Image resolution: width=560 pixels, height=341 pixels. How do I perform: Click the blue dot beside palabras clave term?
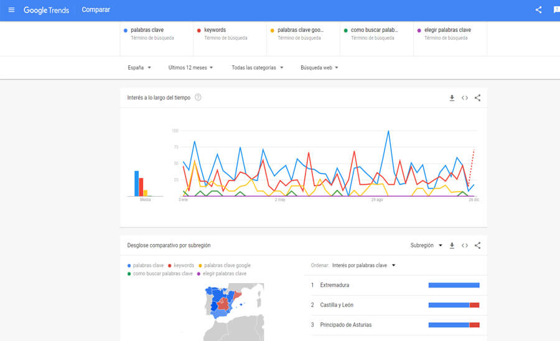click(x=125, y=30)
